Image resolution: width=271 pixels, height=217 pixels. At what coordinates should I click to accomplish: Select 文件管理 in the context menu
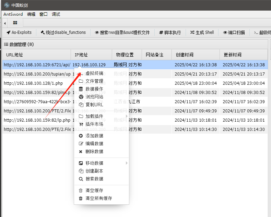tap(102, 81)
